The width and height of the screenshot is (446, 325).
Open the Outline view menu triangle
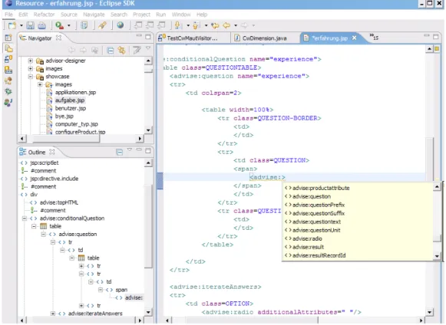(x=130, y=149)
